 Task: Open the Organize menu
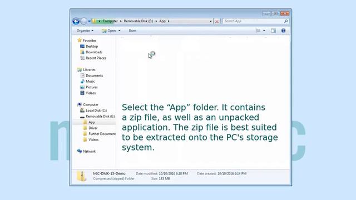coord(85,31)
